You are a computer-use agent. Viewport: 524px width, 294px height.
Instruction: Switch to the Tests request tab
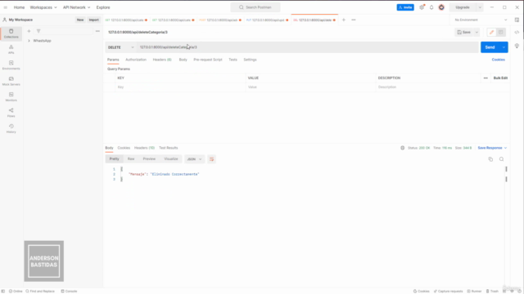[233, 60]
